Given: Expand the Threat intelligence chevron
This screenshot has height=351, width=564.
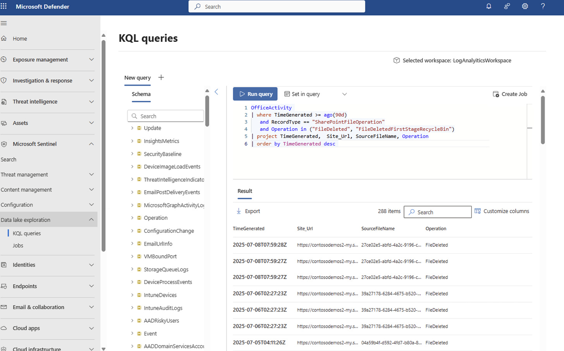Looking at the screenshot, I should [x=91, y=102].
